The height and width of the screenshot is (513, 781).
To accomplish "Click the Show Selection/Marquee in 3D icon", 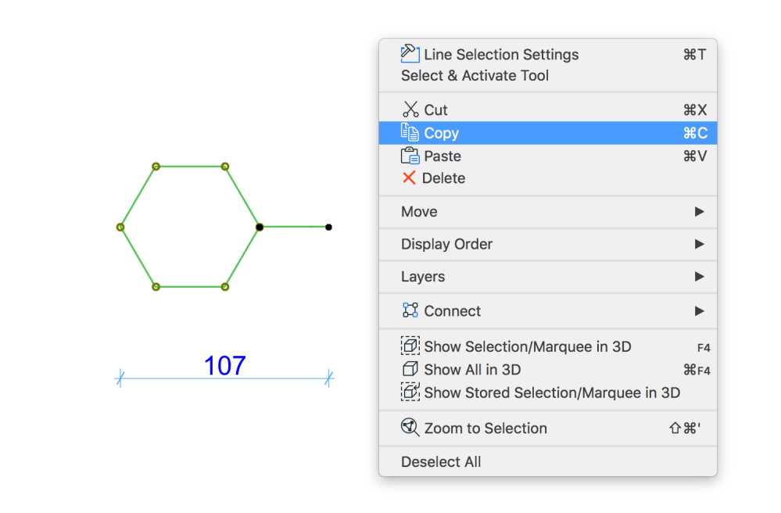I will click(410, 346).
